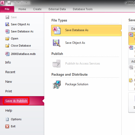Expand Customize Quick Access Toolbar dropdown
Viewport: 135px width, 135px height.
click(x=31, y=3)
